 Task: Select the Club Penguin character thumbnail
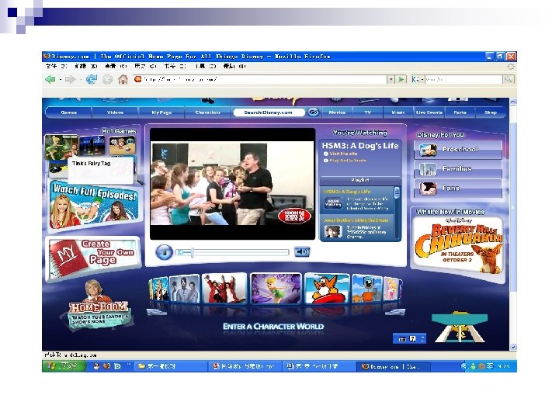(x=327, y=288)
